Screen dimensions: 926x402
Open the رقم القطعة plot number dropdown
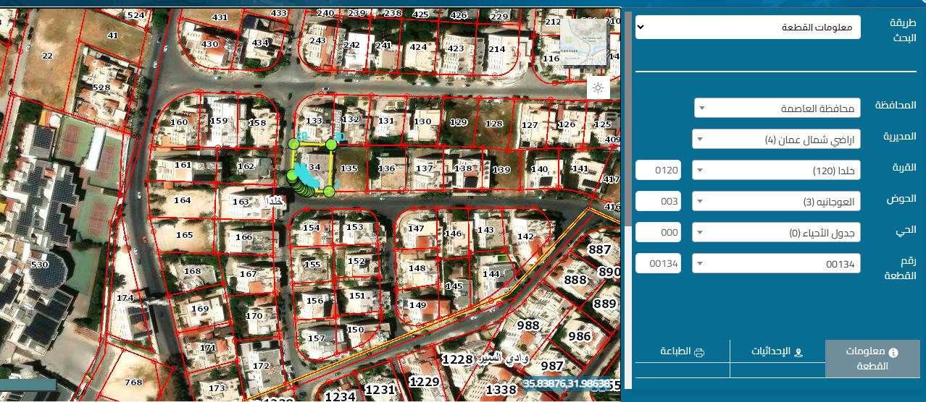(776, 264)
